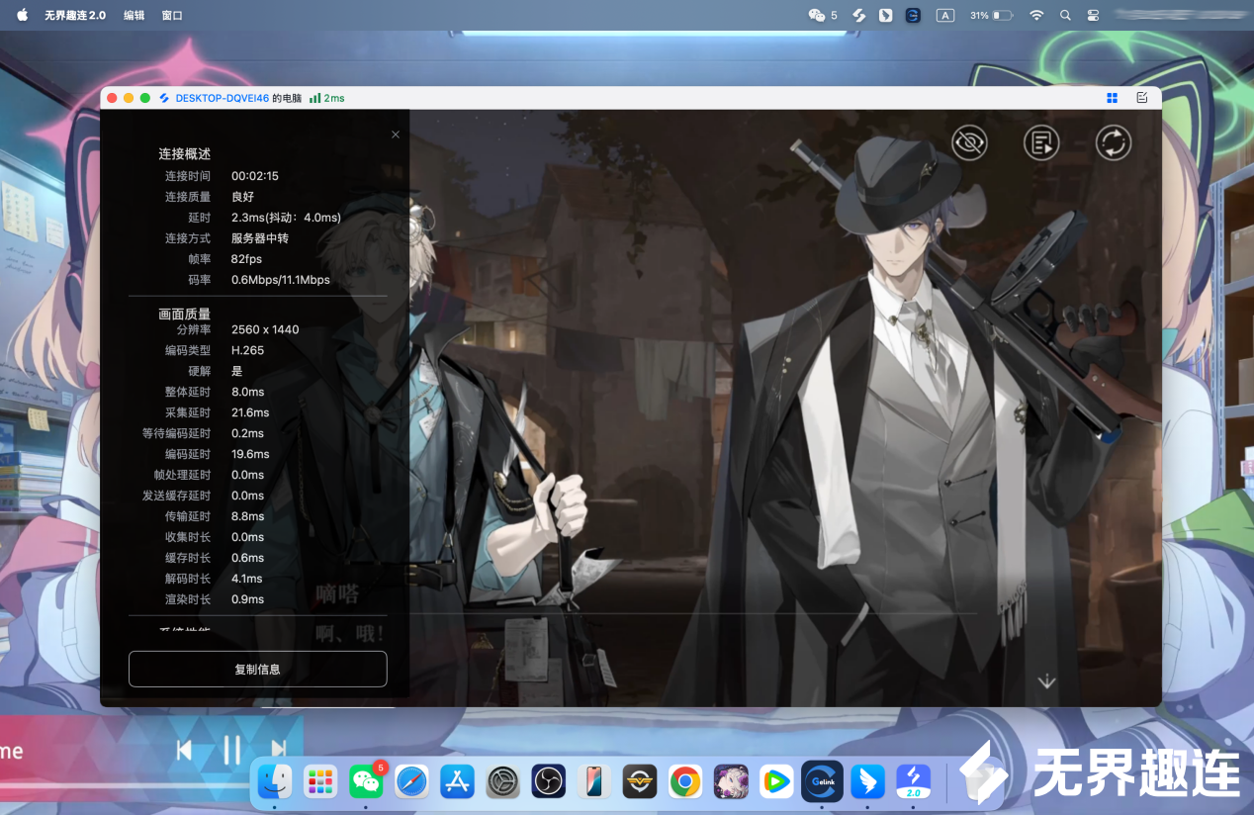The width and height of the screenshot is (1254, 815).
Task: Open Finder from the dock
Action: [x=274, y=781]
